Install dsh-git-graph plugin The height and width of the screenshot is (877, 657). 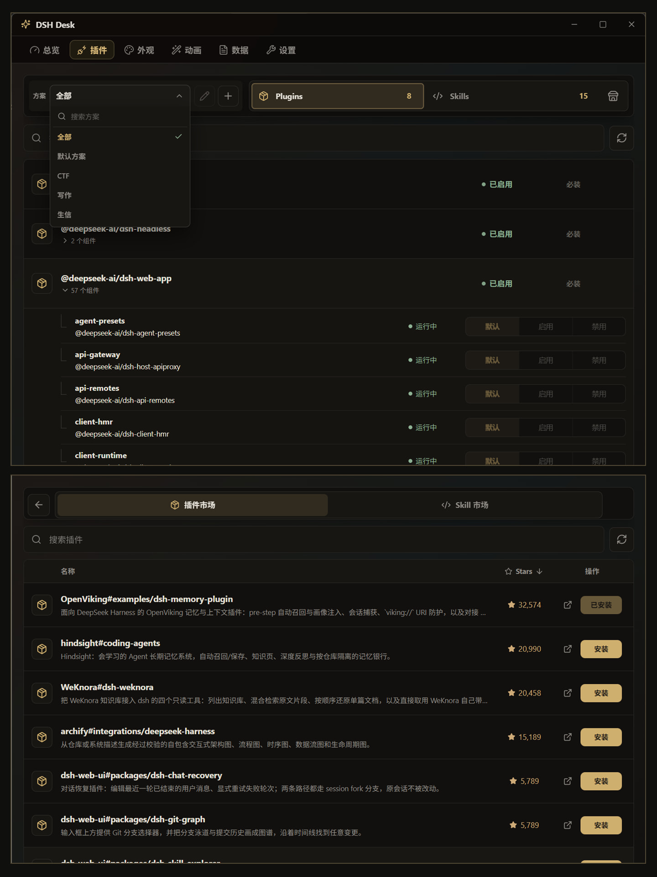(601, 825)
